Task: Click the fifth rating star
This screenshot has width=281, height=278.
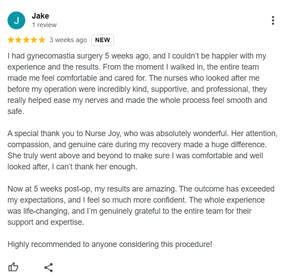Action: [42, 40]
